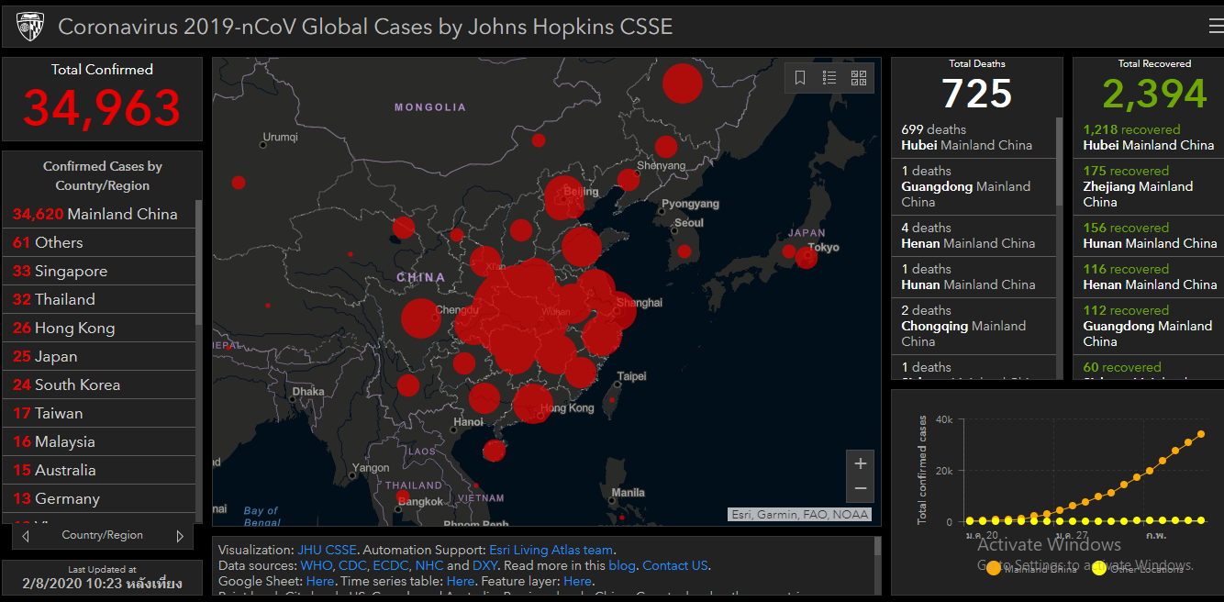
Task: Click the small red dot on Taiwan
Action: pyautogui.click(x=612, y=400)
